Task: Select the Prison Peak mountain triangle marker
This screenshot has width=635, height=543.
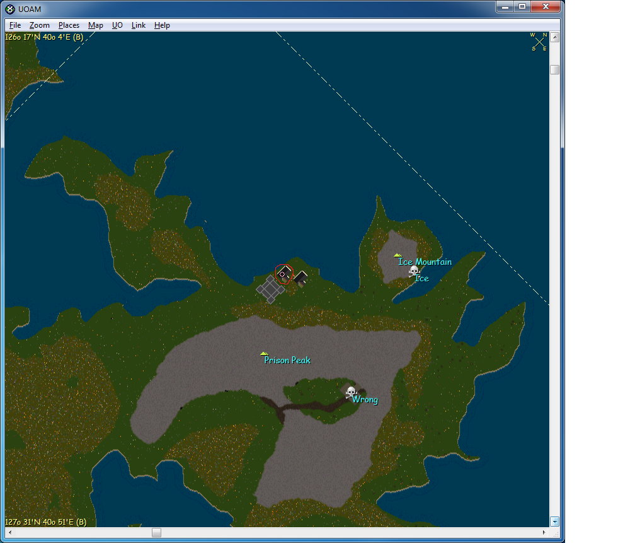Action: click(x=264, y=354)
